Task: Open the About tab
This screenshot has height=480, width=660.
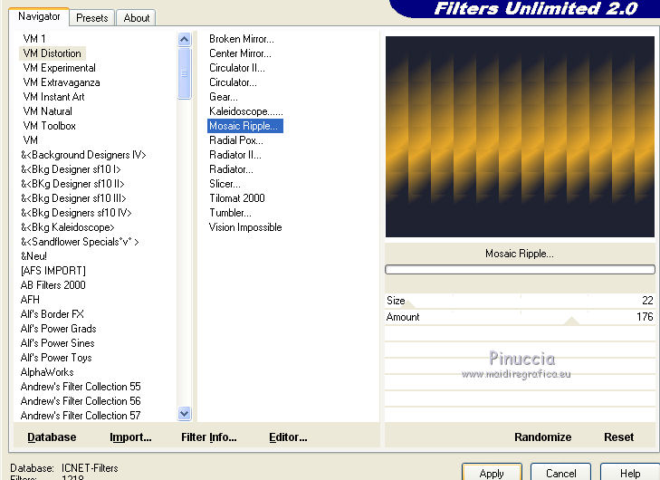Action: coord(137,18)
